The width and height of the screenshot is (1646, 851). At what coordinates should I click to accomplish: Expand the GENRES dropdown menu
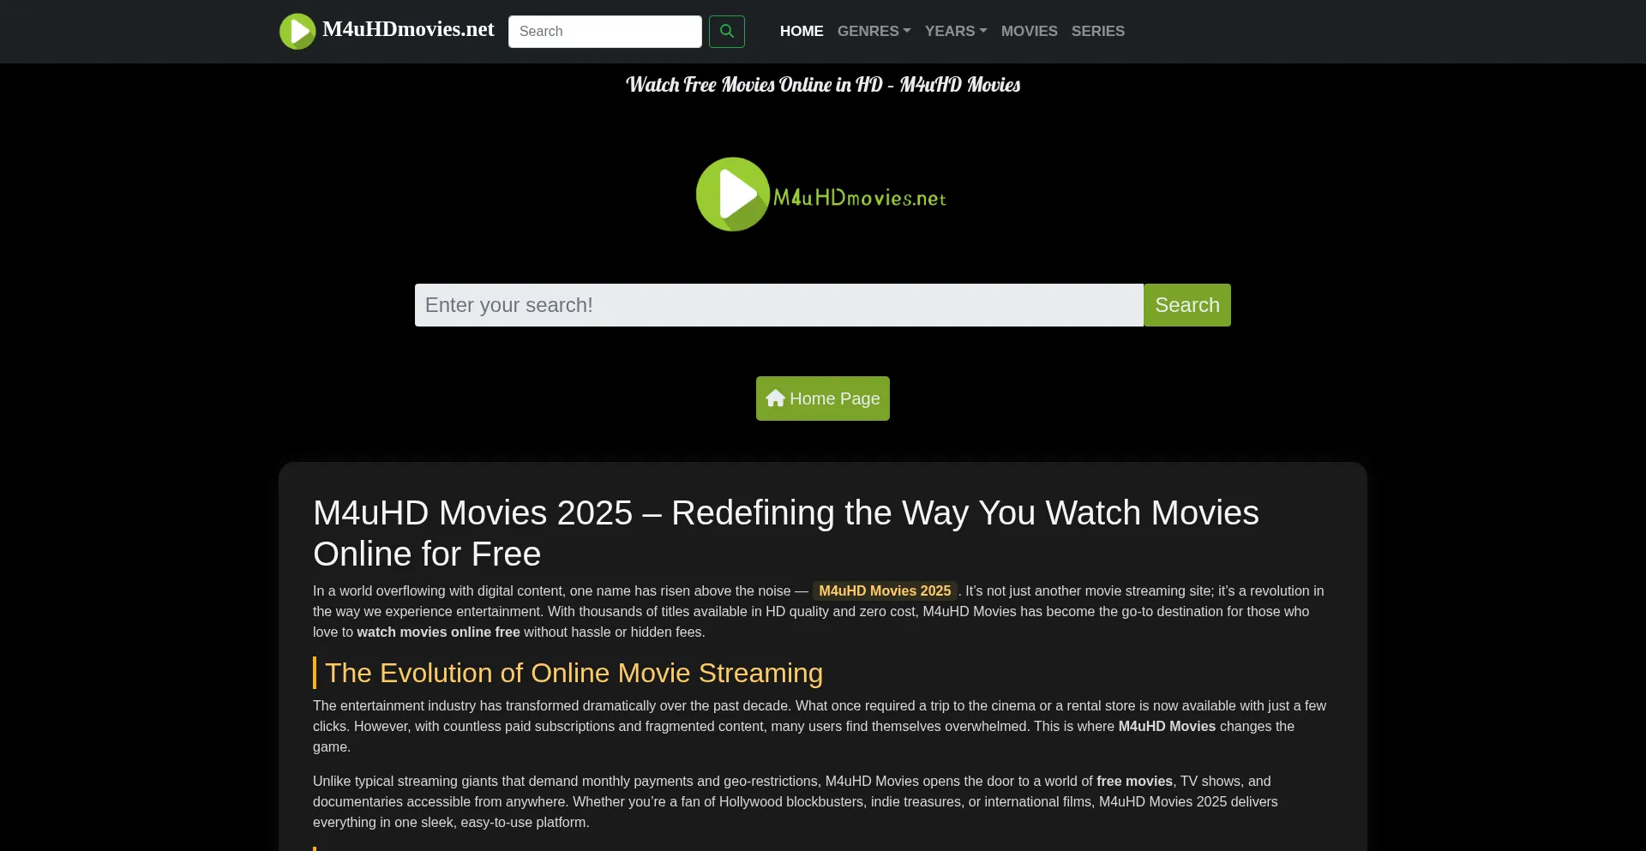coord(873,32)
